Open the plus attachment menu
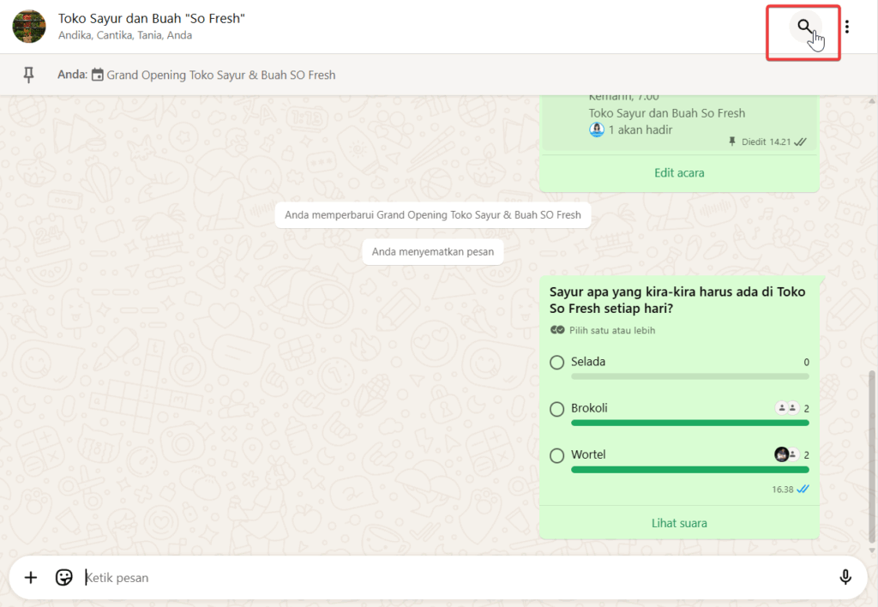Viewport: 878px width, 607px height. (31, 578)
